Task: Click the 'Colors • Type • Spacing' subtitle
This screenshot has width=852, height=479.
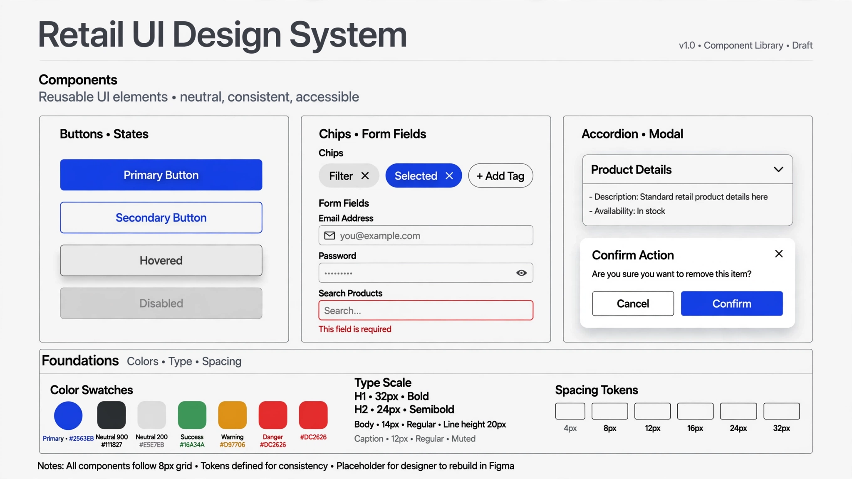Action: pyautogui.click(x=184, y=361)
